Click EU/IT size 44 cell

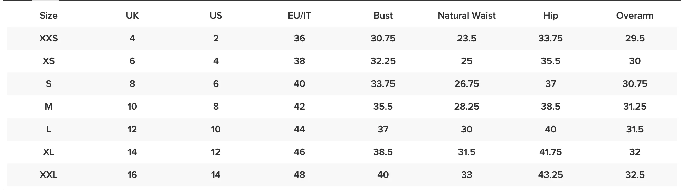point(299,129)
